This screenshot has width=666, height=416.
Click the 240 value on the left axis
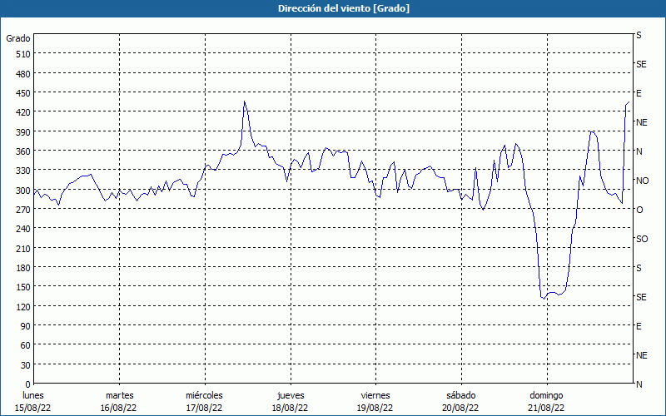[x=23, y=229]
